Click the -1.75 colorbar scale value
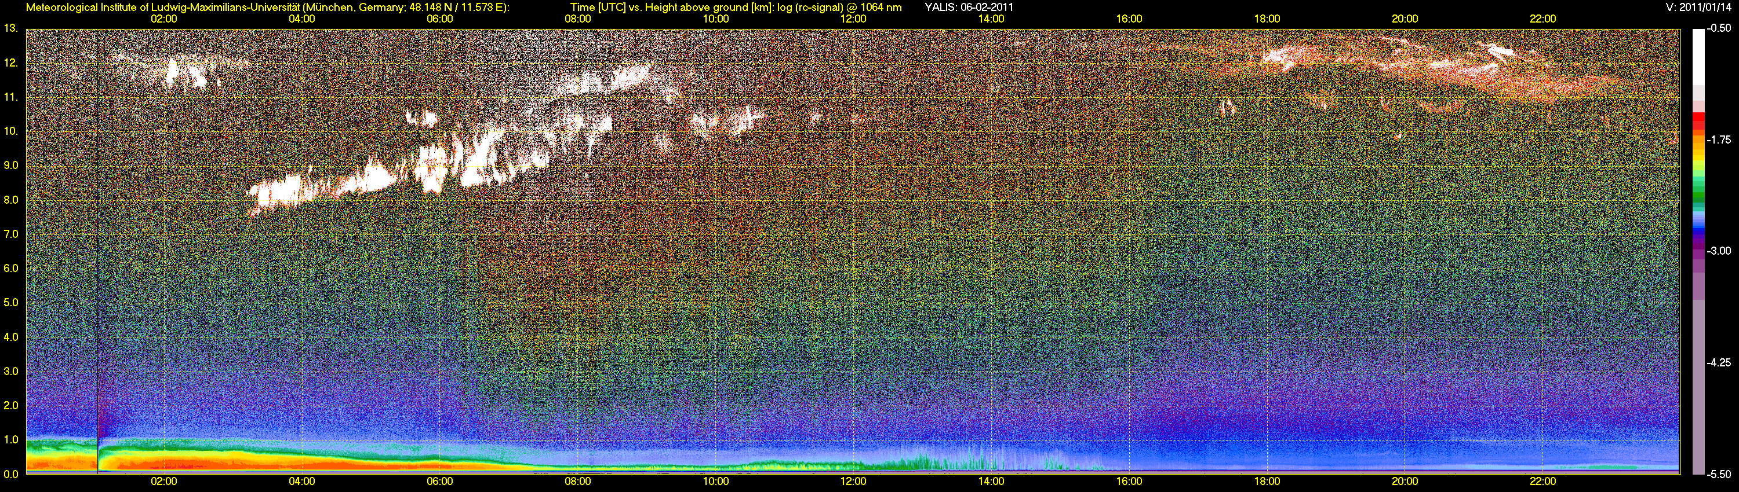Viewport: 1739px width, 492px height. 1719,140
